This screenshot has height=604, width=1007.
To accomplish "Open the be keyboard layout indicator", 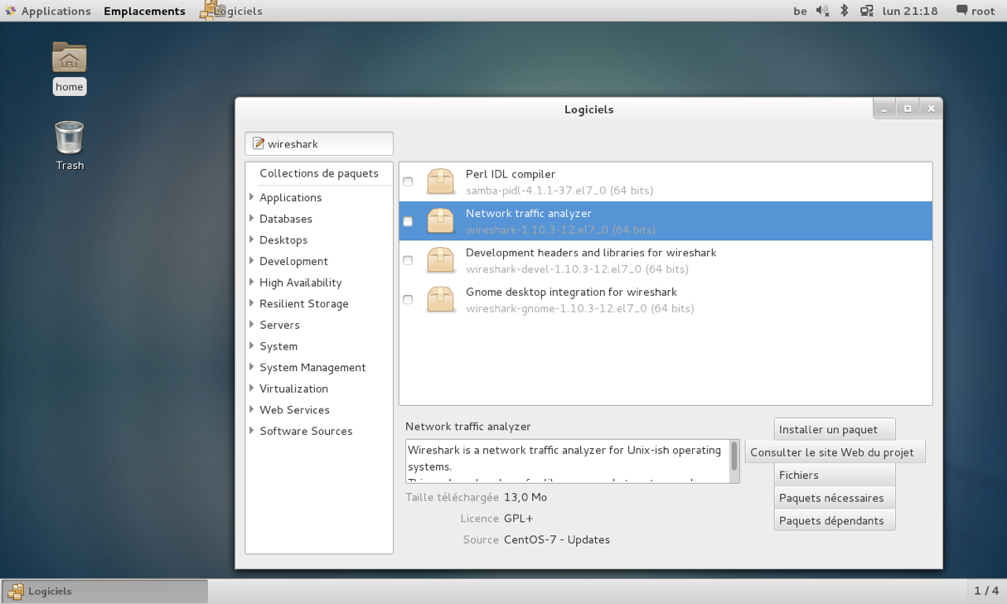I will (800, 11).
